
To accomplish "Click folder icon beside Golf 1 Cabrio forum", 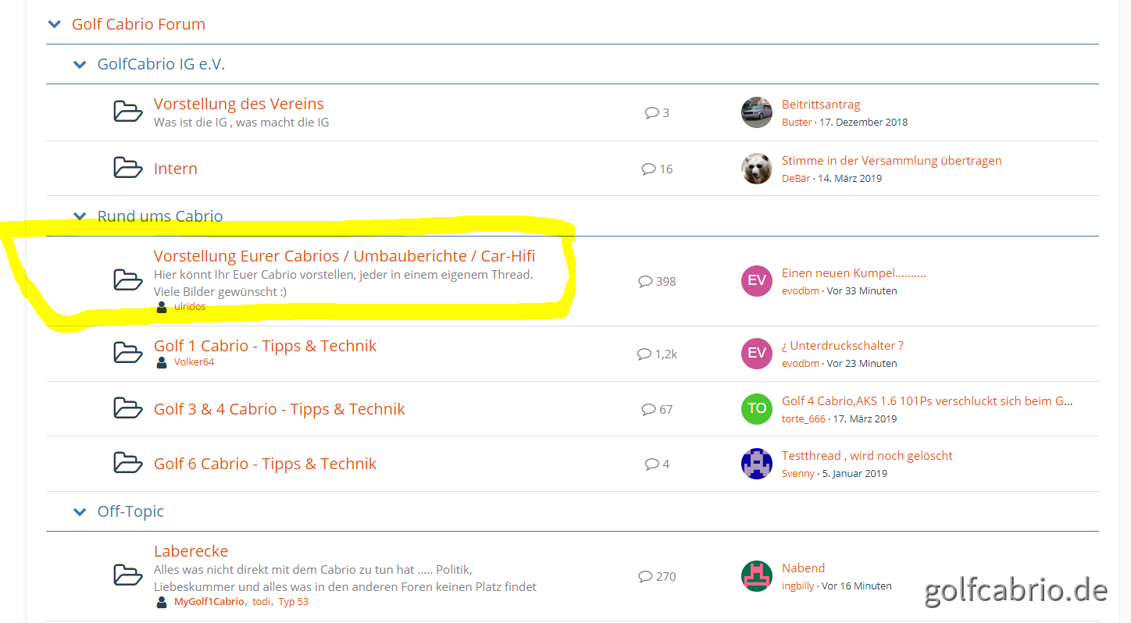I will coord(128,353).
